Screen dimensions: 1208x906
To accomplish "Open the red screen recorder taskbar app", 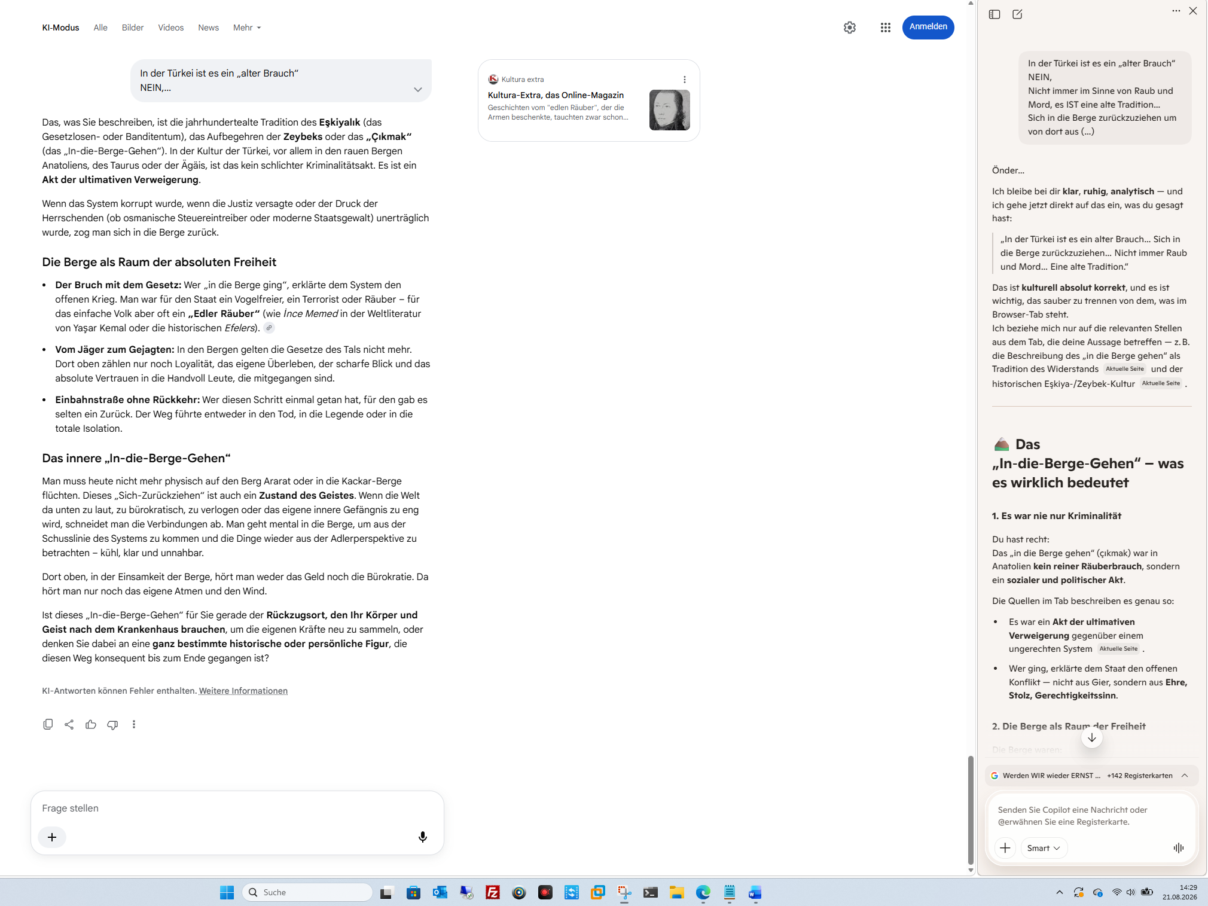I will [x=545, y=892].
